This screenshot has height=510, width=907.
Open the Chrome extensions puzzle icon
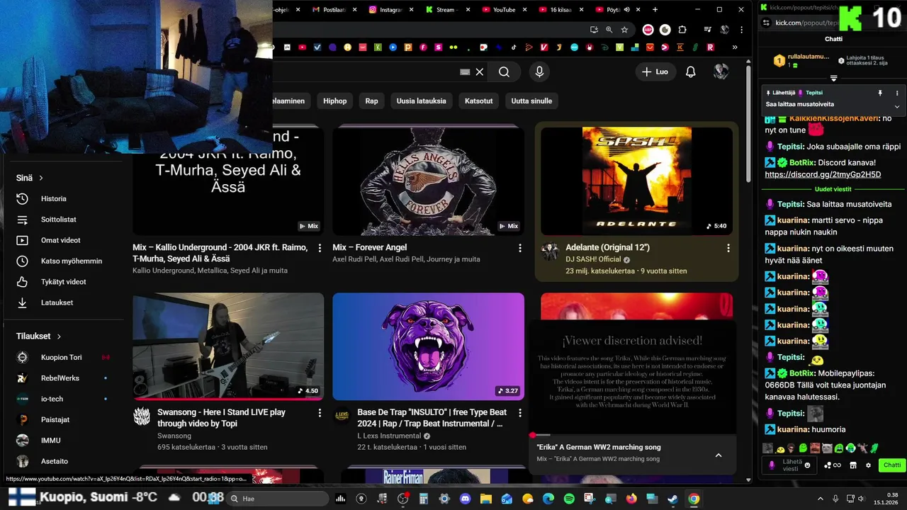pyautogui.click(x=682, y=30)
